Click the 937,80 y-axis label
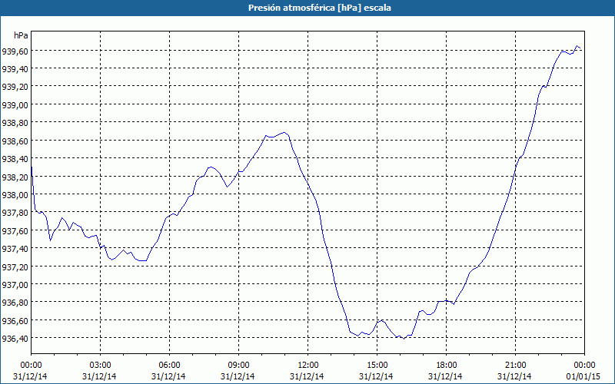 tap(15, 213)
